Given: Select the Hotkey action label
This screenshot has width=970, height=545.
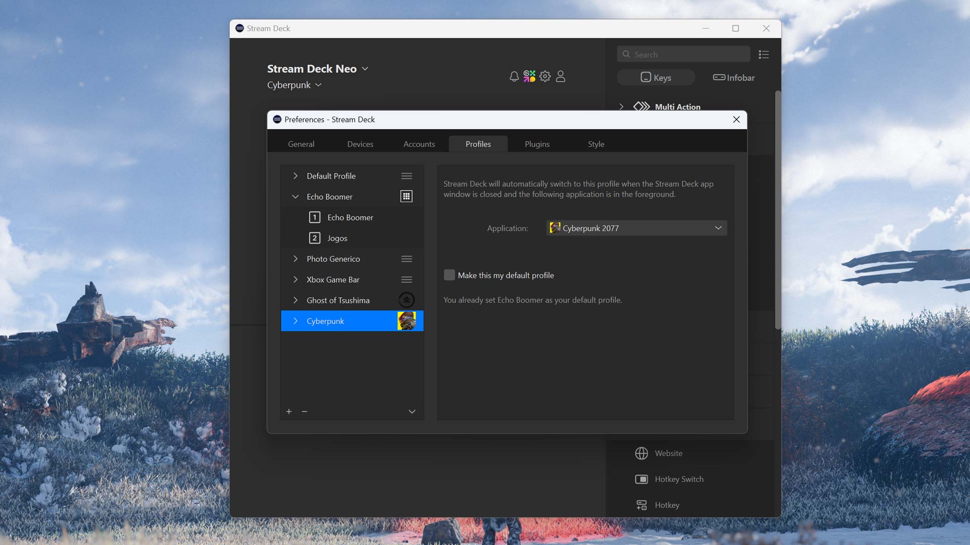Looking at the screenshot, I should point(667,505).
